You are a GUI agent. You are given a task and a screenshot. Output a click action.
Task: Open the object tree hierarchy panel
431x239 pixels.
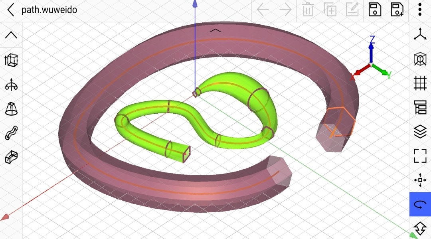(420, 107)
